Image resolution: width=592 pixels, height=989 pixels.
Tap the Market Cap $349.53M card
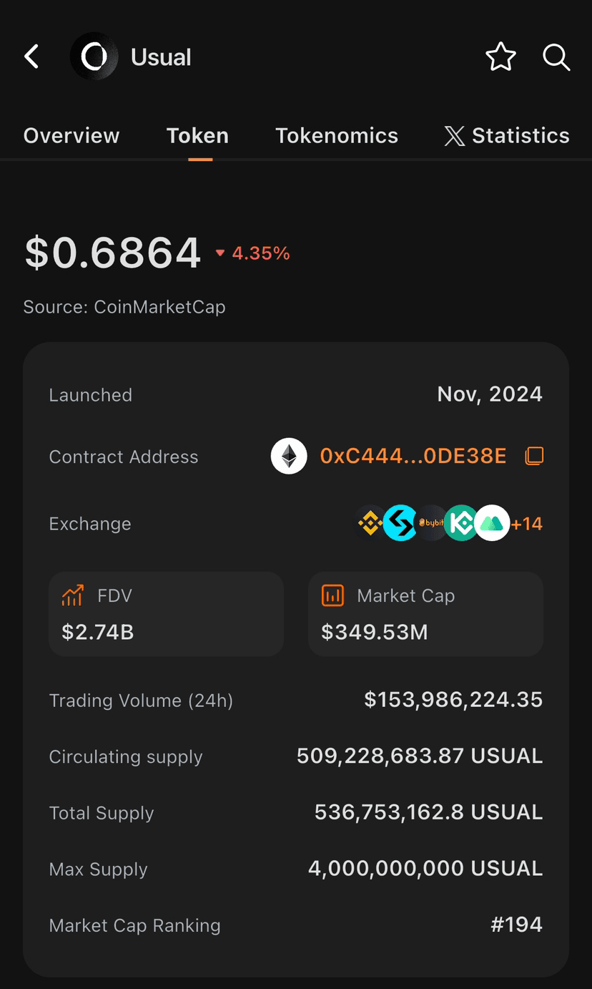425,613
